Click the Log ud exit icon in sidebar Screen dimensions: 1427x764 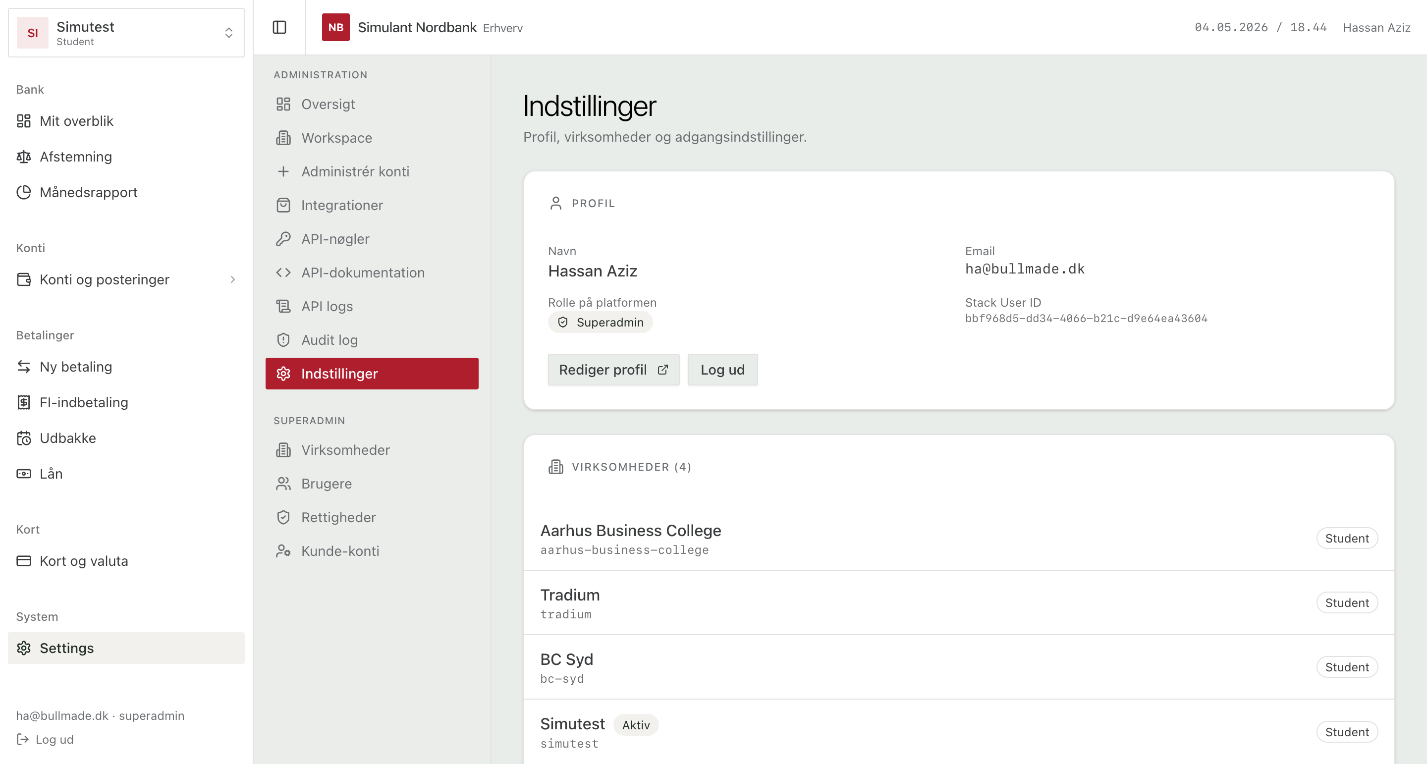[x=23, y=739]
